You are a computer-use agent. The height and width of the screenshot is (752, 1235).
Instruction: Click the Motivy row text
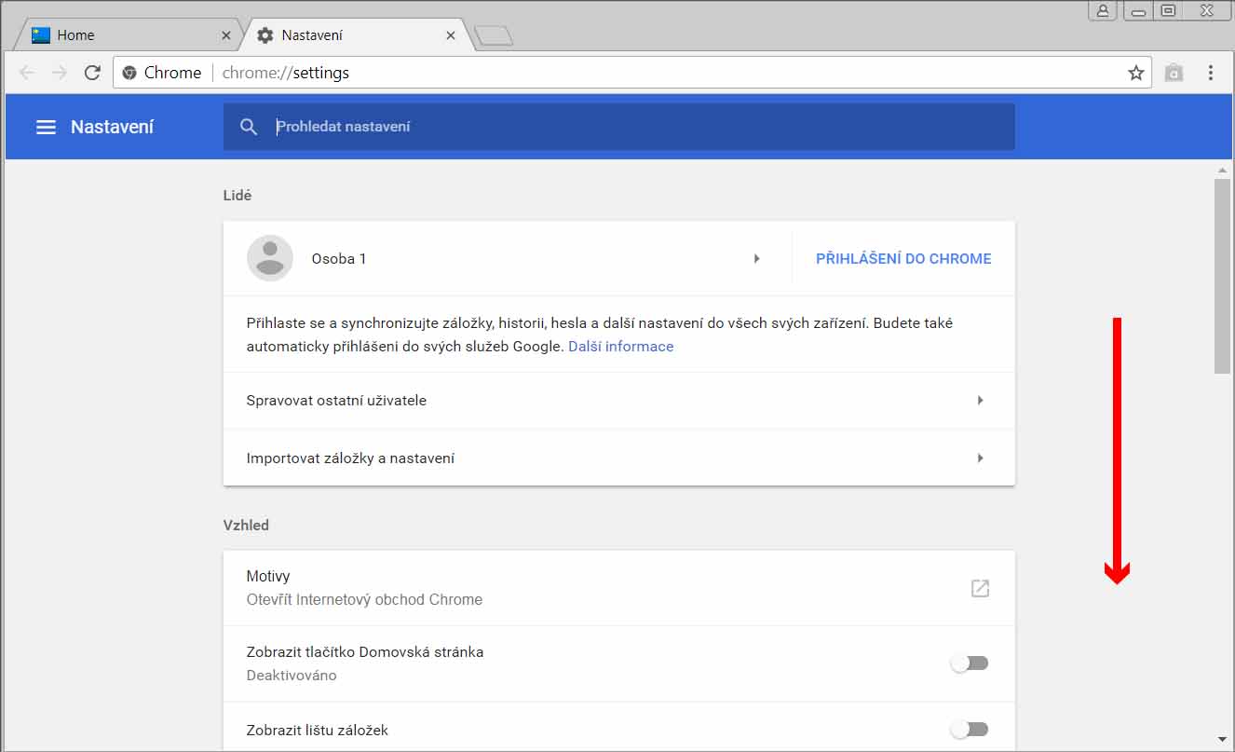pyautogui.click(x=268, y=576)
